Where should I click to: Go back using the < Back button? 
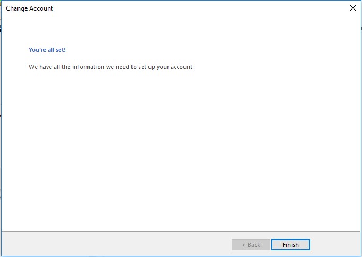tap(251, 244)
